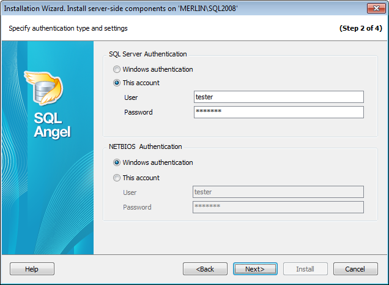This screenshot has height=285, width=389.
Task: Click the '(Step 2 of 4)' indicator
Action: (361, 28)
